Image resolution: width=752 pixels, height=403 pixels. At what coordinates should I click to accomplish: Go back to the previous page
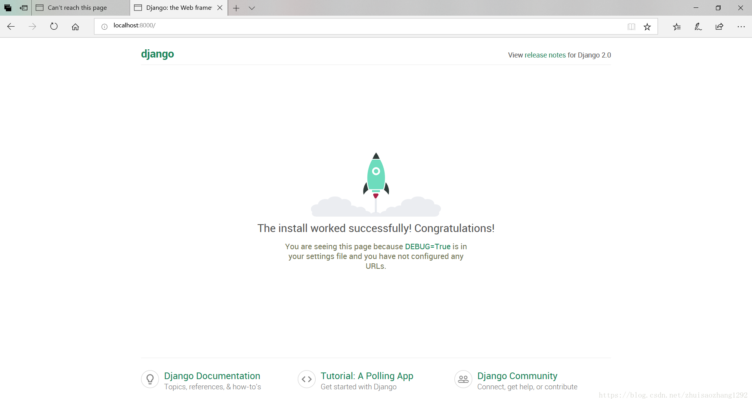[11, 27]
